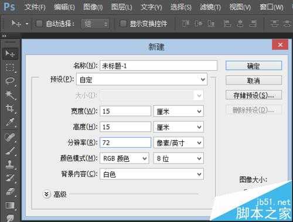The height and width of the screenshot is (222, 293).
Task: Open the 窗口(W) menu
Action: (x=271, y=7)
